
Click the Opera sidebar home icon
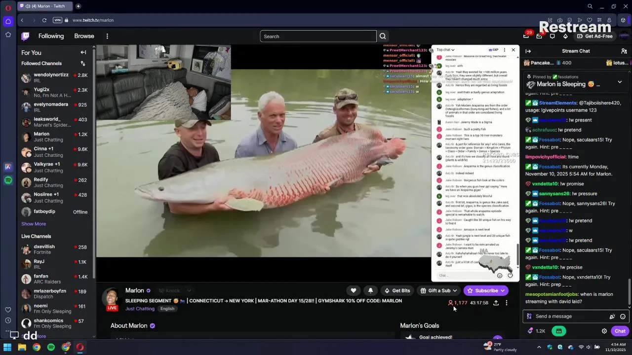tap(8, 21)
